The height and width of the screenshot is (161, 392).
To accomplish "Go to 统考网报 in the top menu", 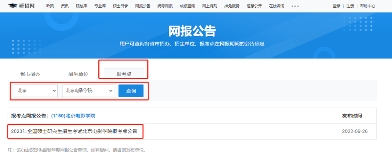I will point(165,6).
